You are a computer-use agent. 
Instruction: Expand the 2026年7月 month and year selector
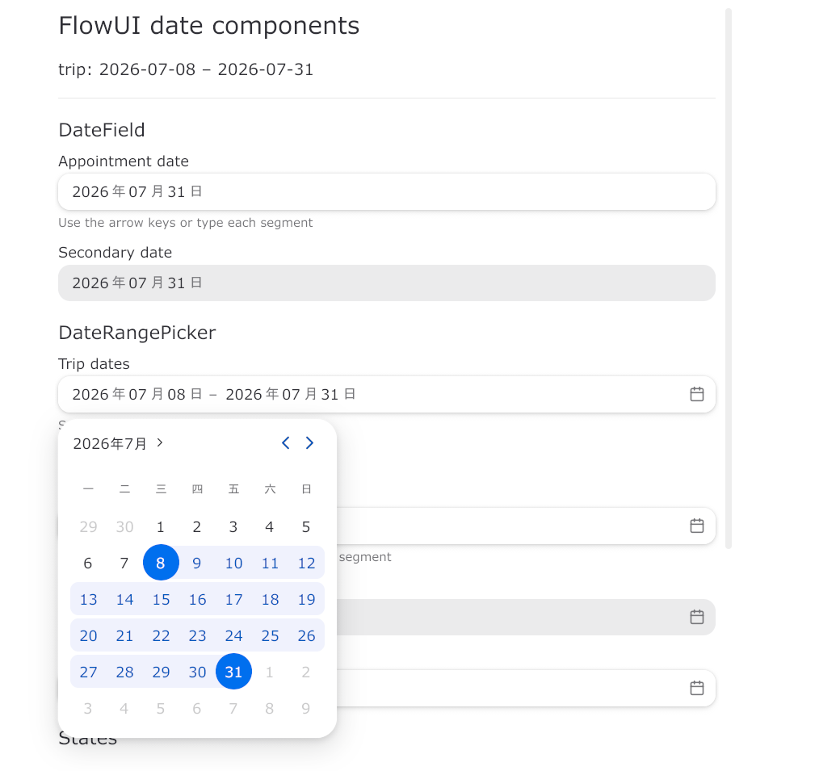point(118,443)
